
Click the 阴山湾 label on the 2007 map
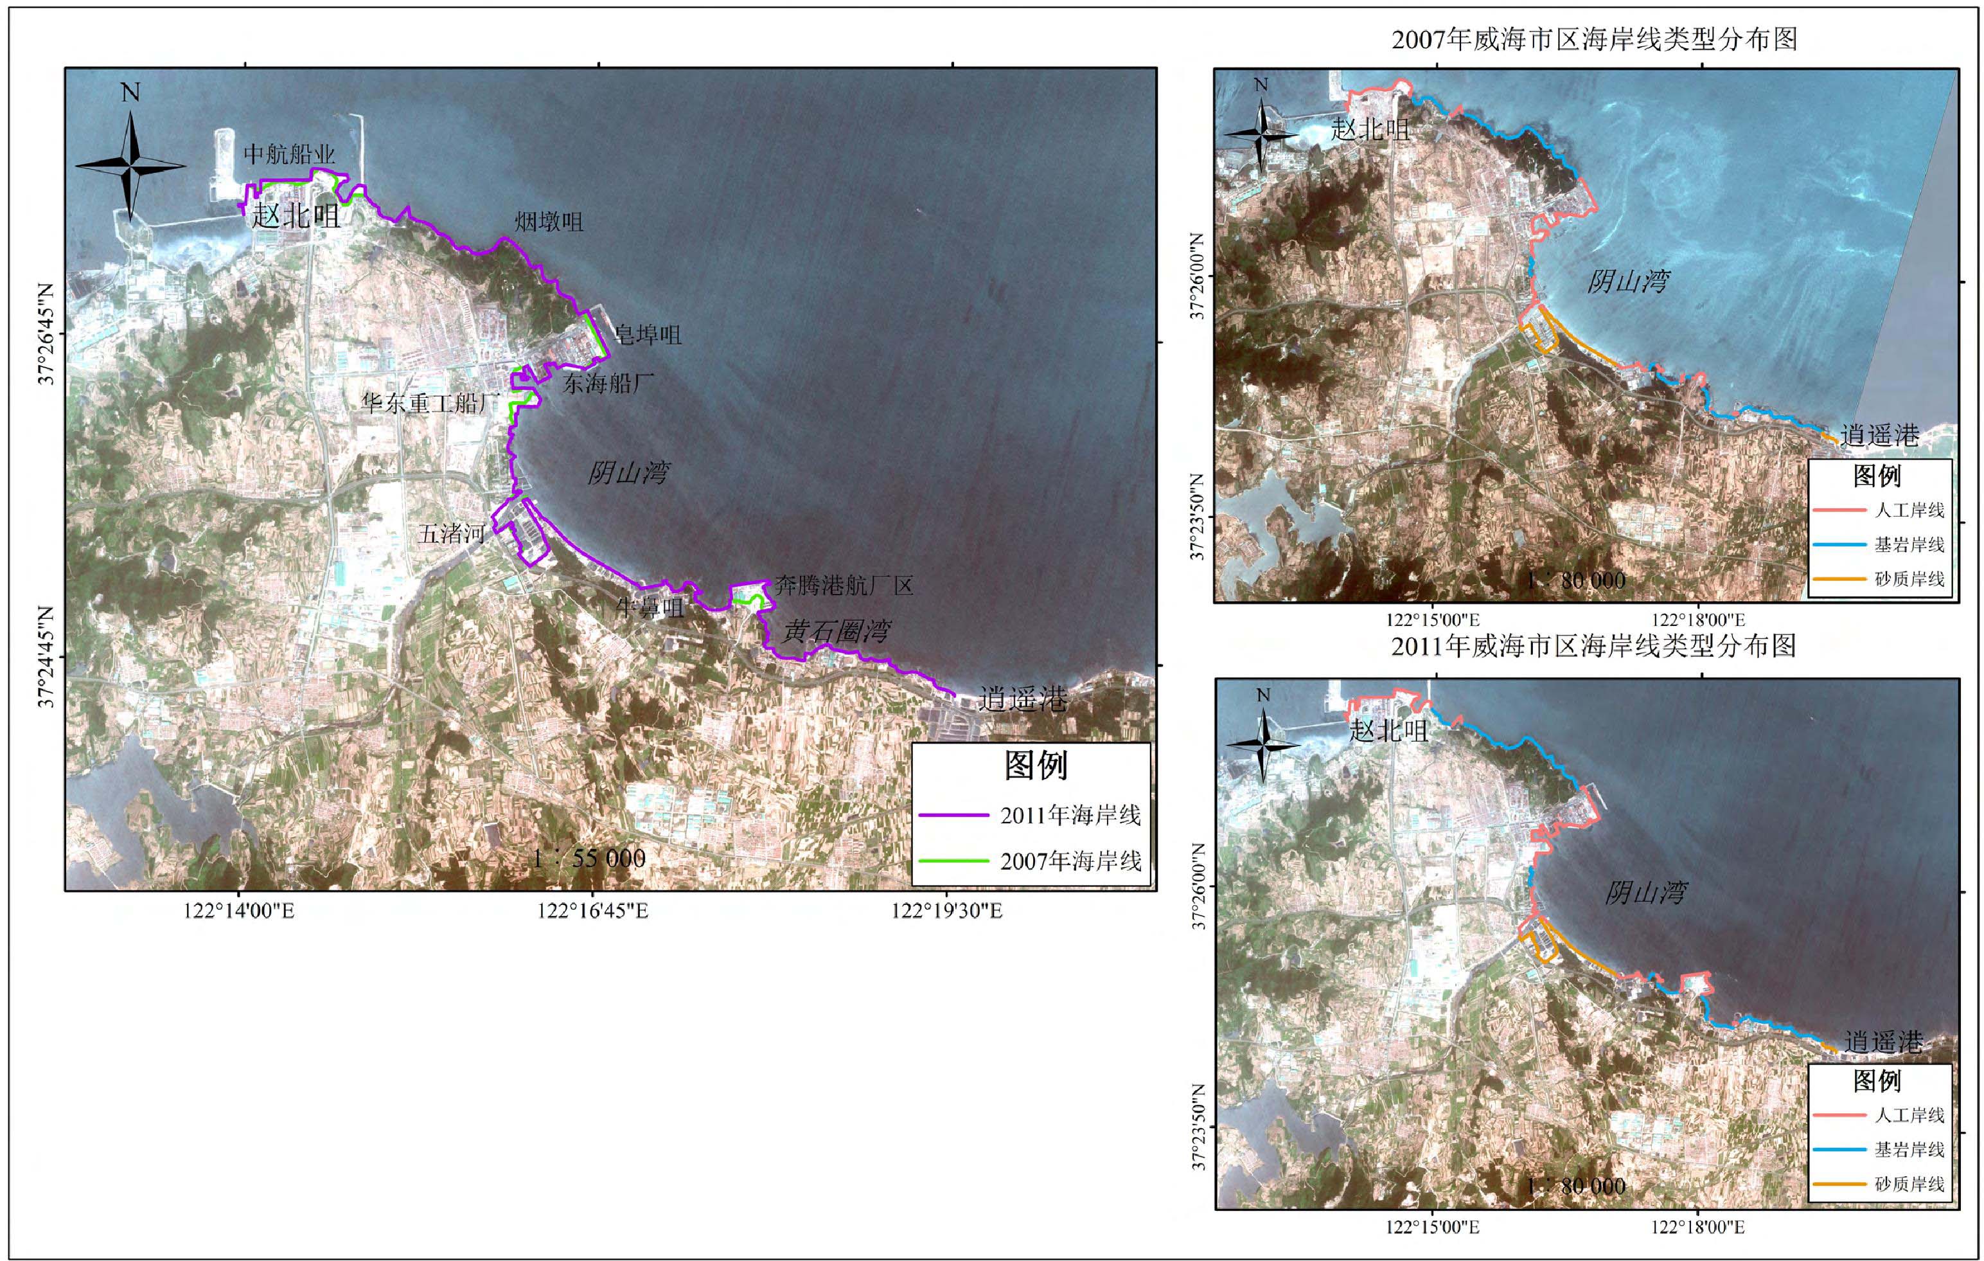1629,282
